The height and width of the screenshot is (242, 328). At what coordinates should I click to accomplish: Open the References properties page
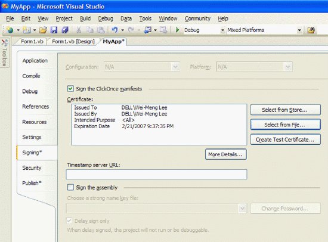point(36,107)
